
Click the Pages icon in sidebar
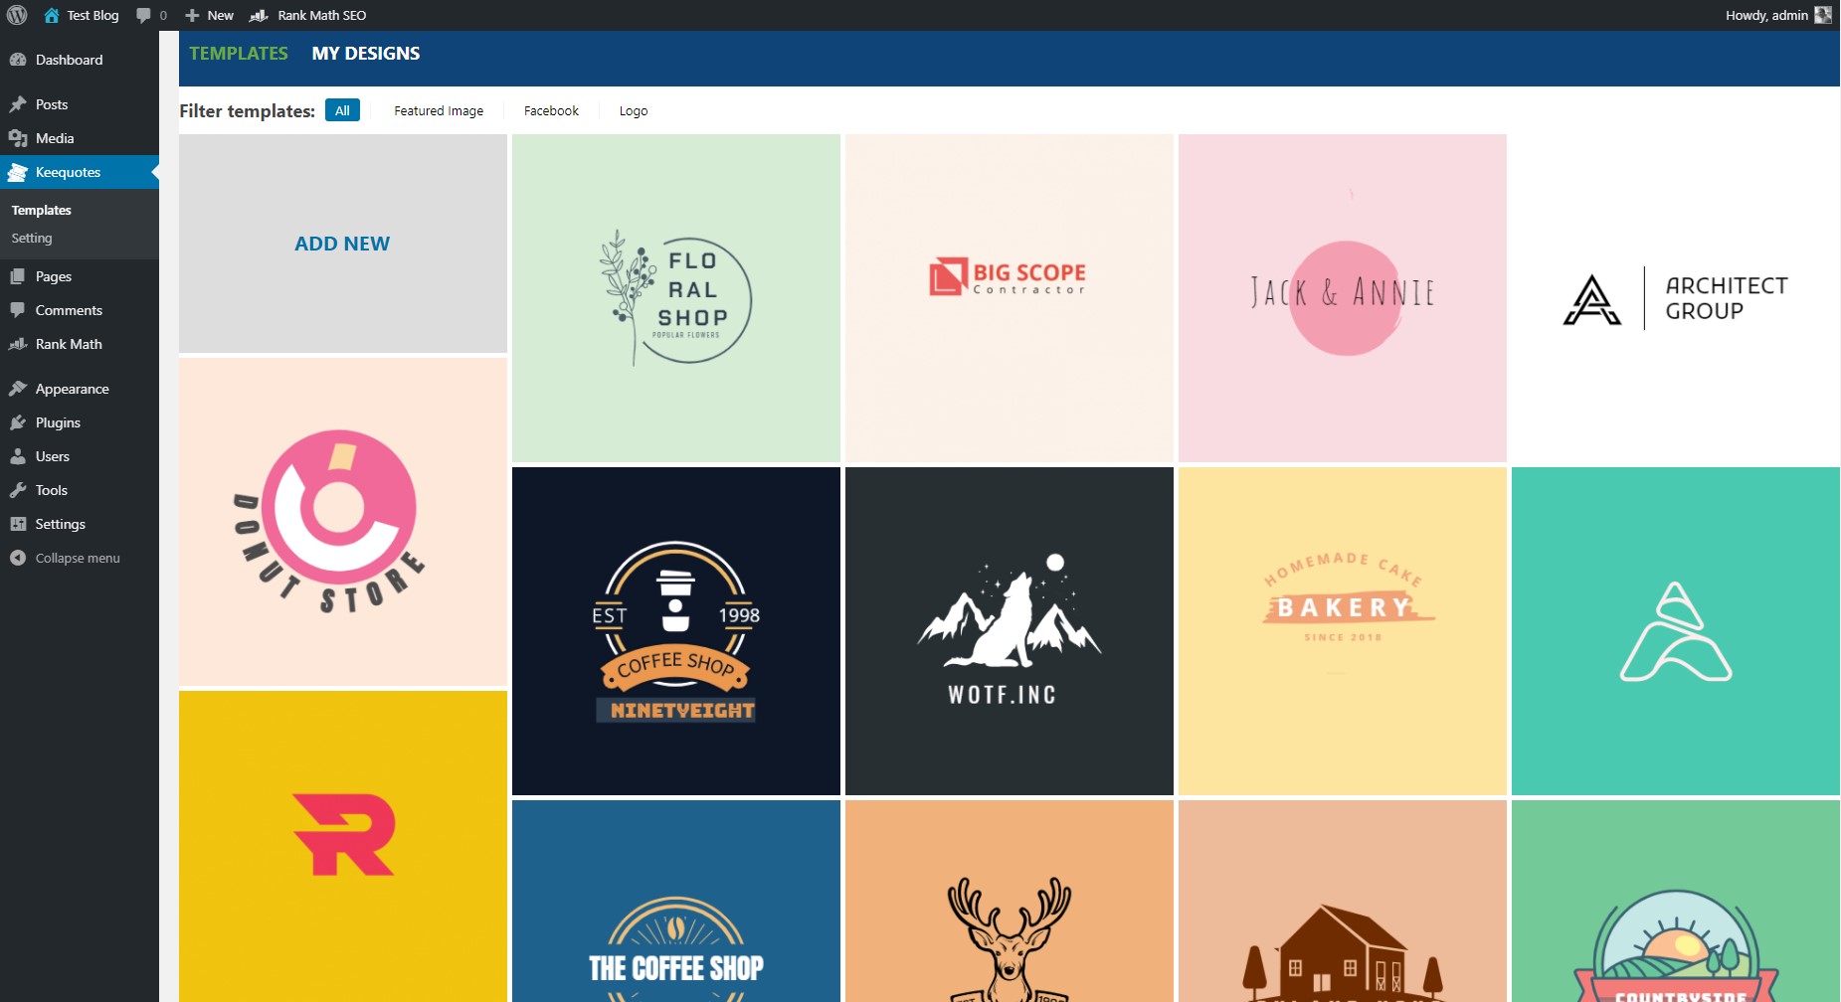18,276
